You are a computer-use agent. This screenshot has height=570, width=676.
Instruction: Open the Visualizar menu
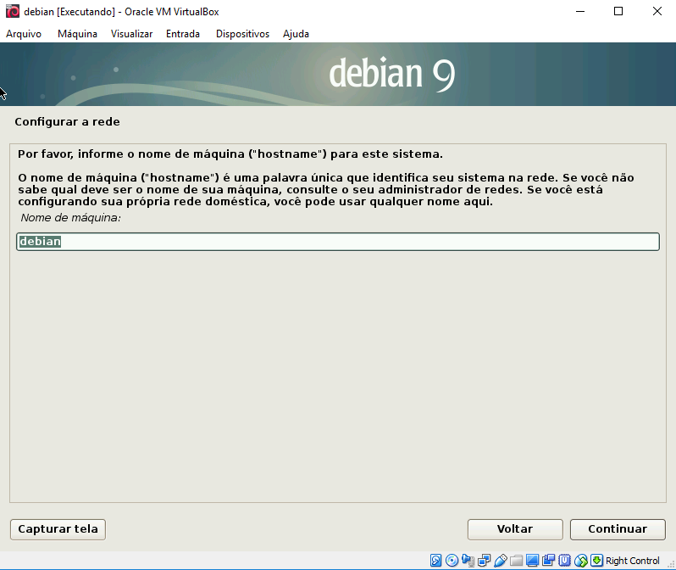point(131,34)
